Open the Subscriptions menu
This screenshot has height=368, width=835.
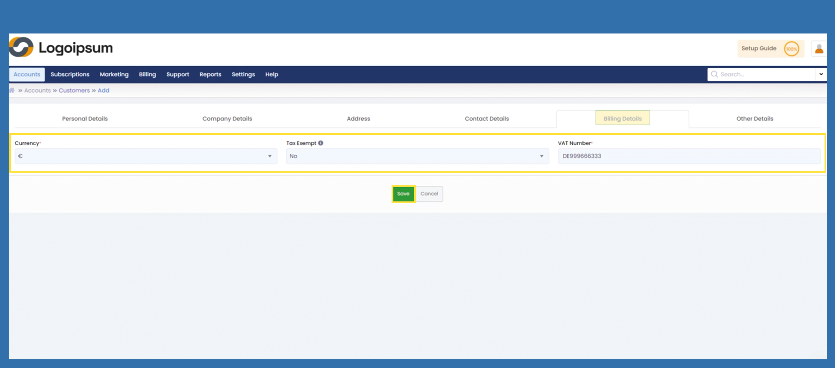70,74
